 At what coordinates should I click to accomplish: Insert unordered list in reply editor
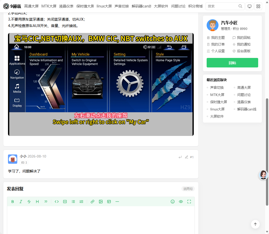pyautogui.click(x=73, y=202)
